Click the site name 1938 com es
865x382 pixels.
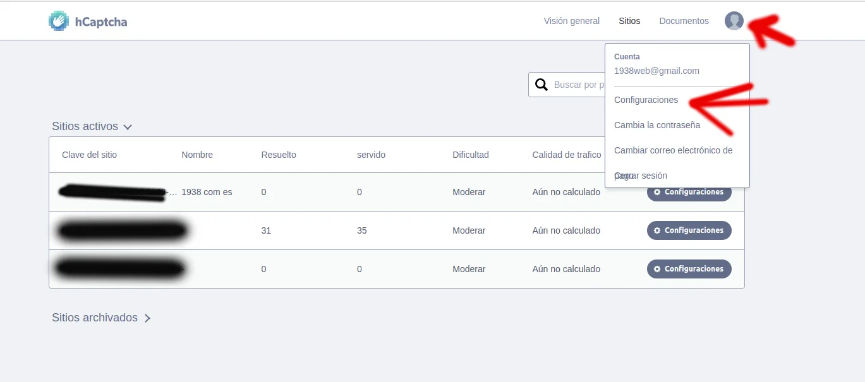pos(207,192)
